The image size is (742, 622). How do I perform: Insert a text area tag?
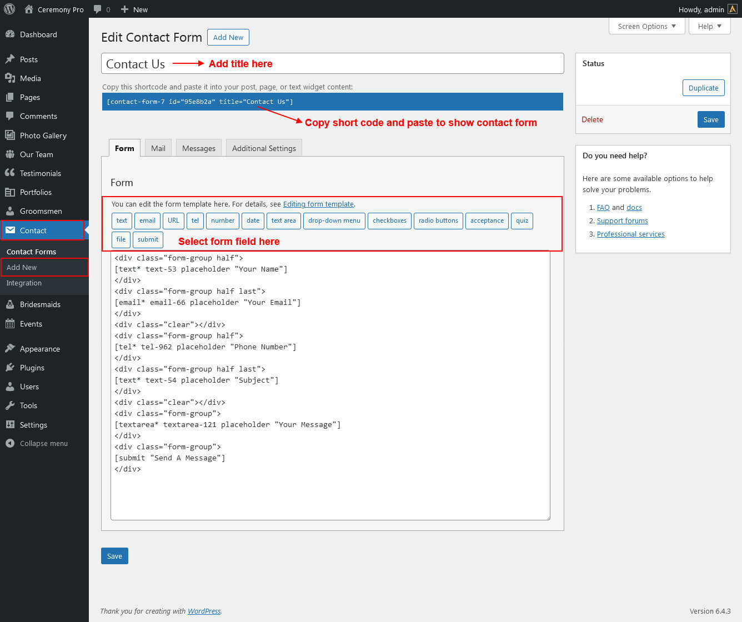coord(284,220)
